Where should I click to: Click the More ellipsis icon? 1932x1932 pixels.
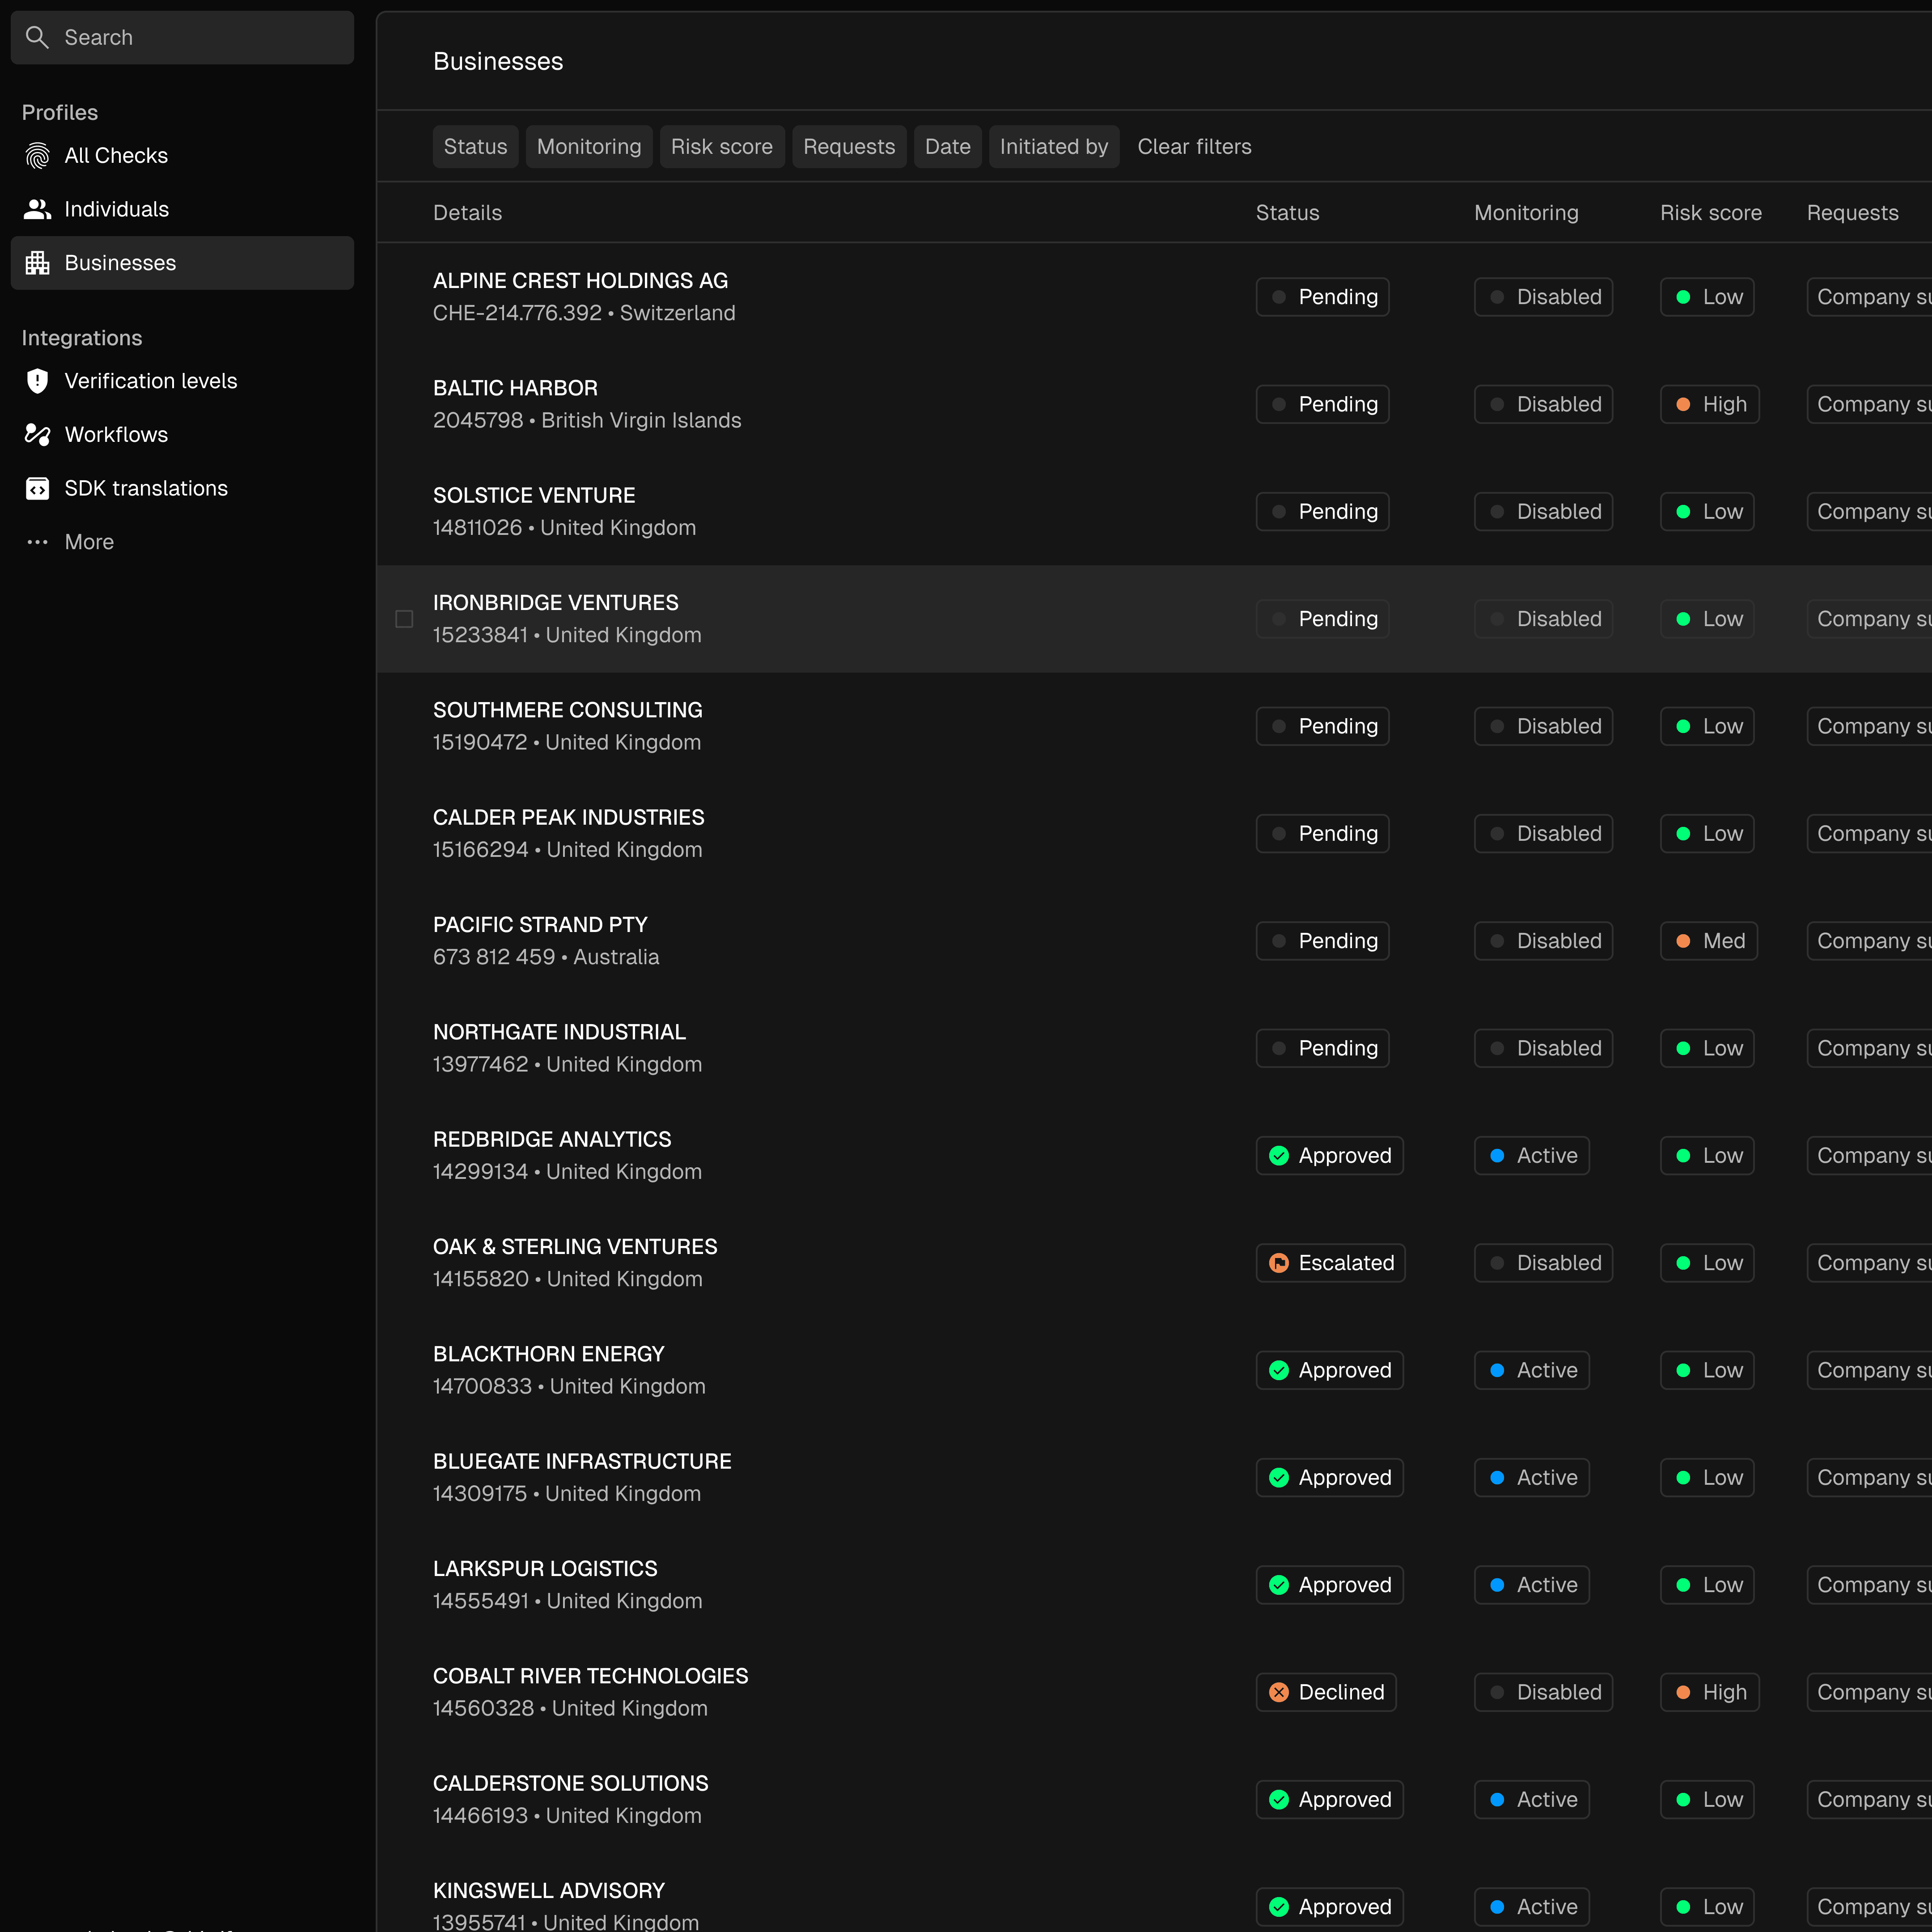coord(37,542)
